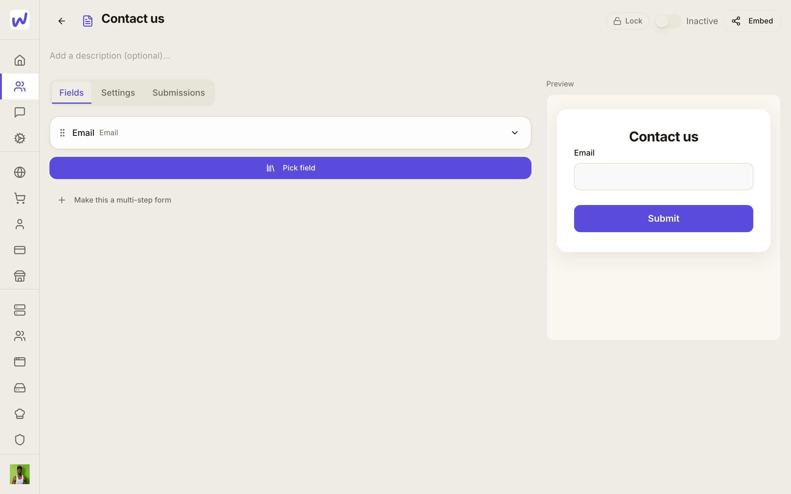
Task: Click the Contact us page title
Action: [x=133, y=19]
